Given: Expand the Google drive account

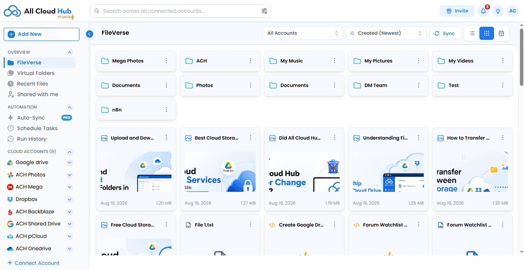Looking at the screenshot, I should pos(69,162).
